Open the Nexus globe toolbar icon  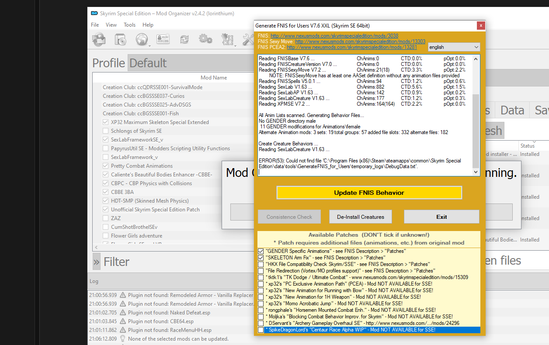click(142, 40)
